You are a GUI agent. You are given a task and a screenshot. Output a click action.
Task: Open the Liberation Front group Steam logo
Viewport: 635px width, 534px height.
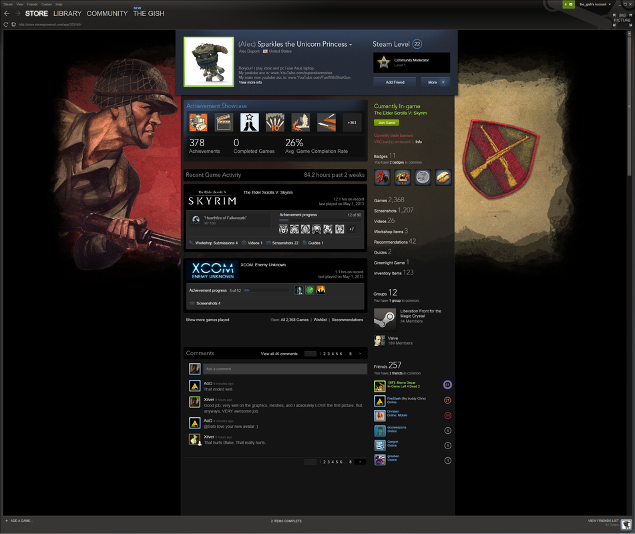(x=385, y=318)
